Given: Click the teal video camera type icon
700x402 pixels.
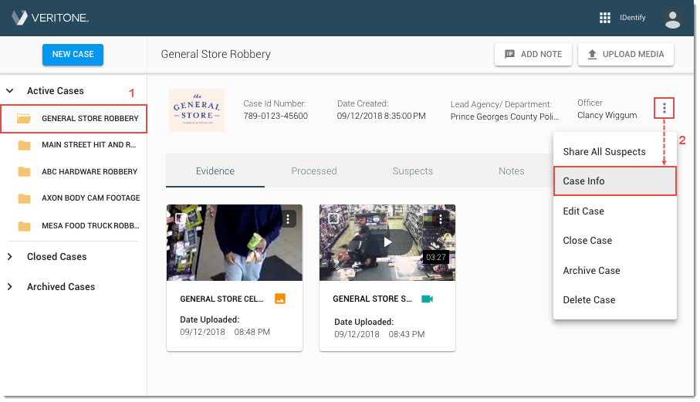Looking at the screenshot, I should coord(428,299).
